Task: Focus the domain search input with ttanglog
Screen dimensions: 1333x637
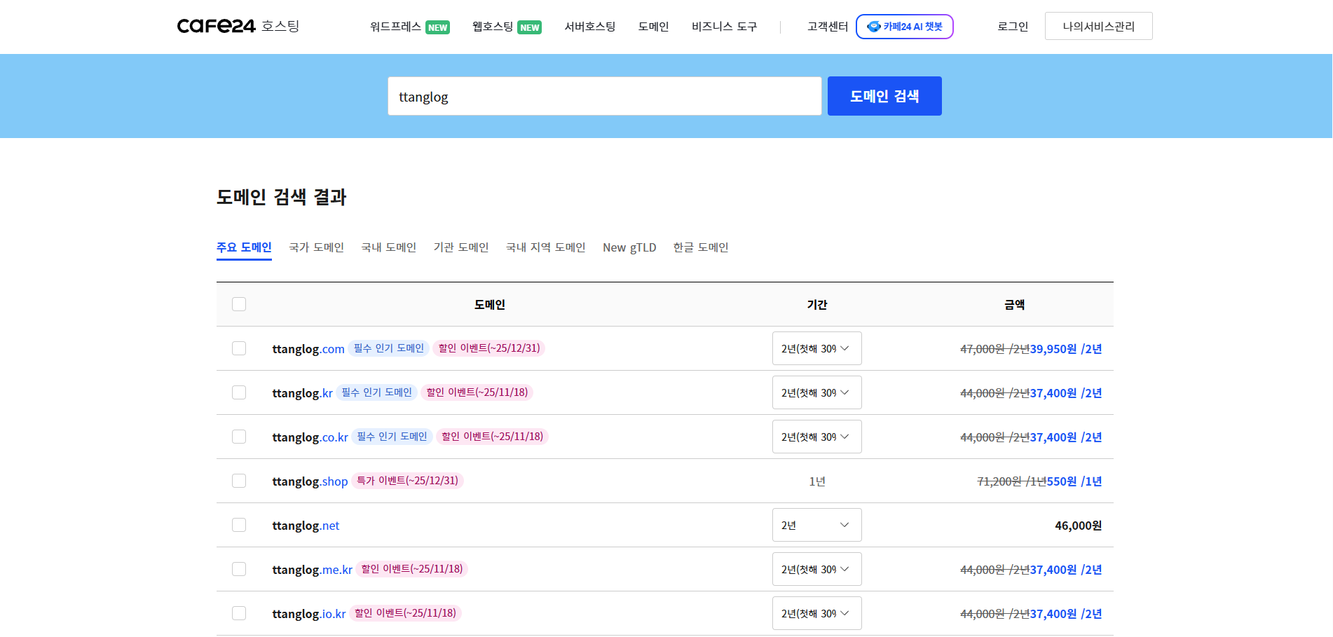Action: coord(605,96)
